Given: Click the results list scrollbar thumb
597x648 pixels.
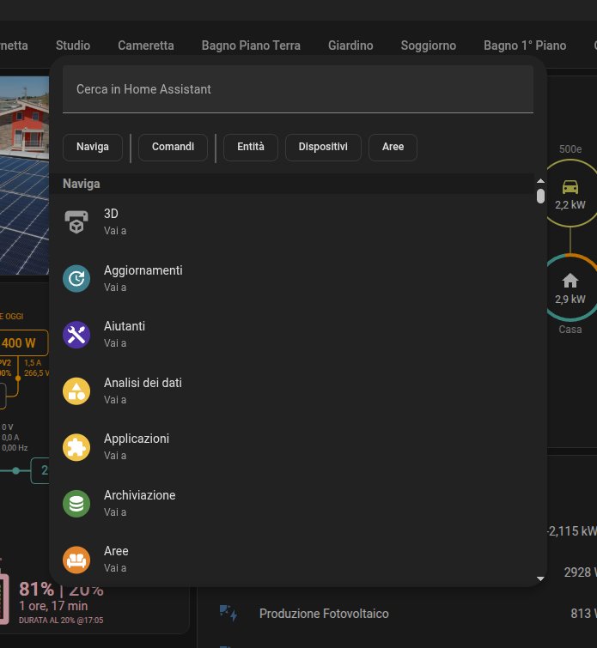Looking at the screenshot, I should tap(540, 196).
